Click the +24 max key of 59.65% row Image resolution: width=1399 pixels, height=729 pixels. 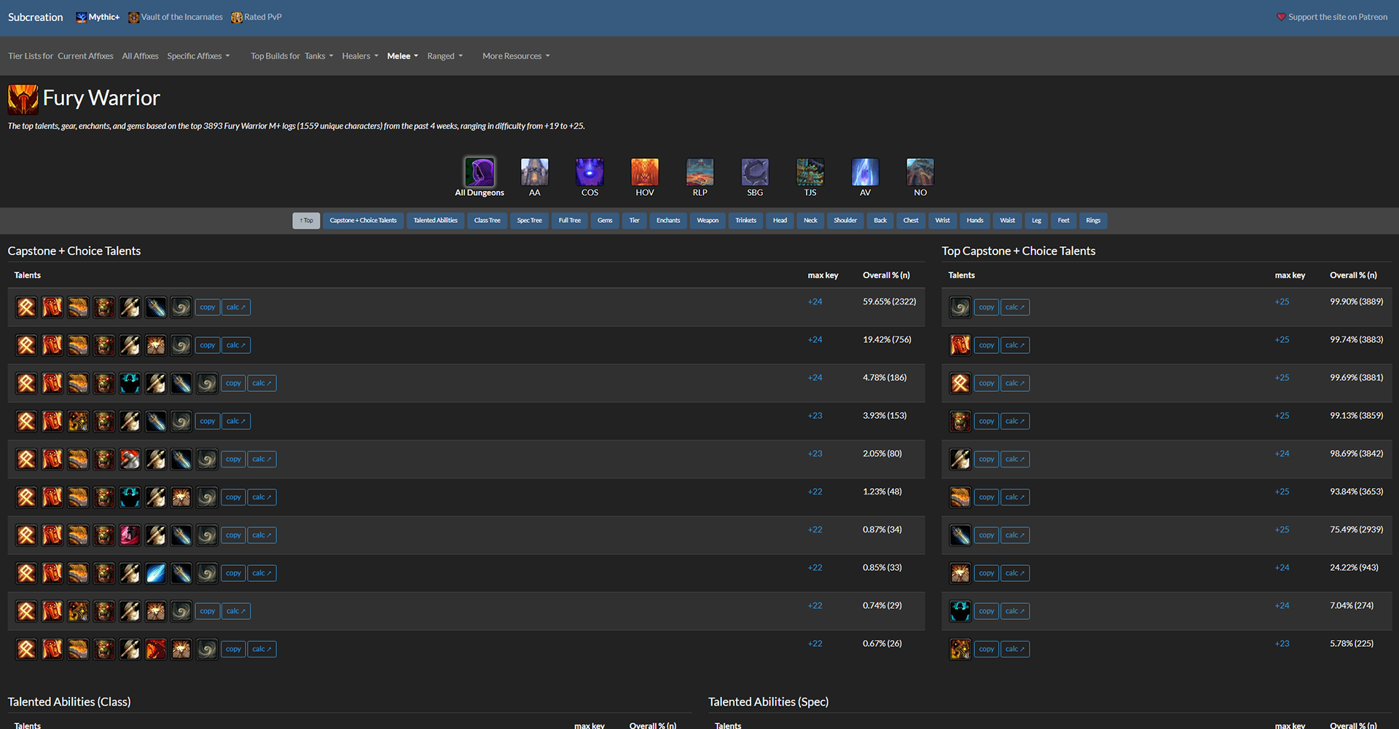tap(815, 302)
